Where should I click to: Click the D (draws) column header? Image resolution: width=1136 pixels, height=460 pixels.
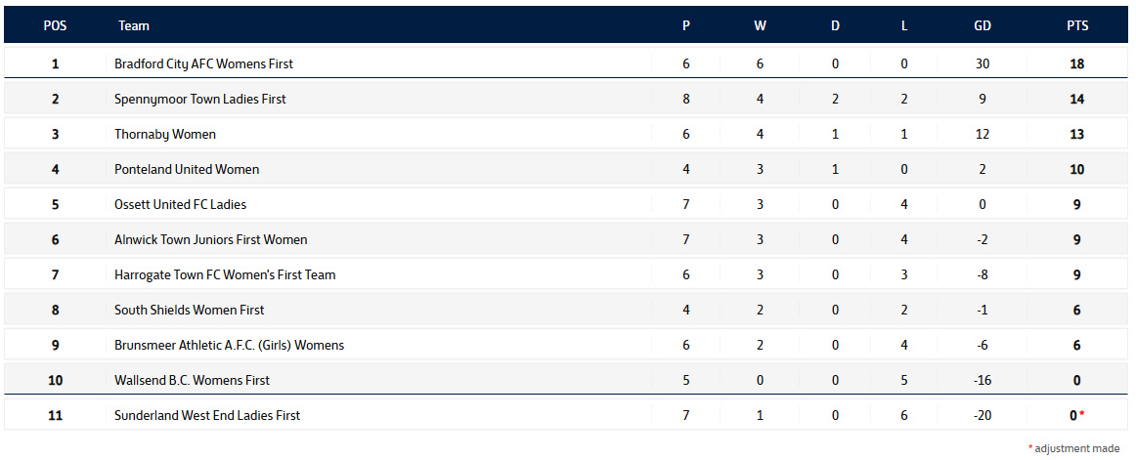point(835,26)
